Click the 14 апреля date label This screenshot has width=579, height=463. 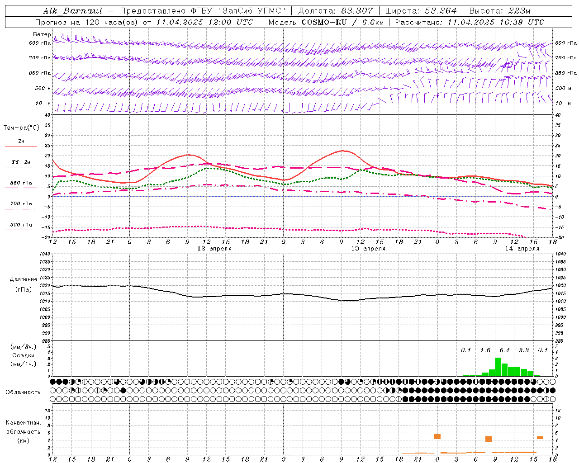(x=522, y=249)
